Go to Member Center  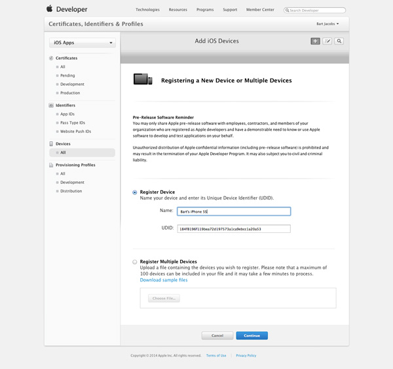coord(260,10)
